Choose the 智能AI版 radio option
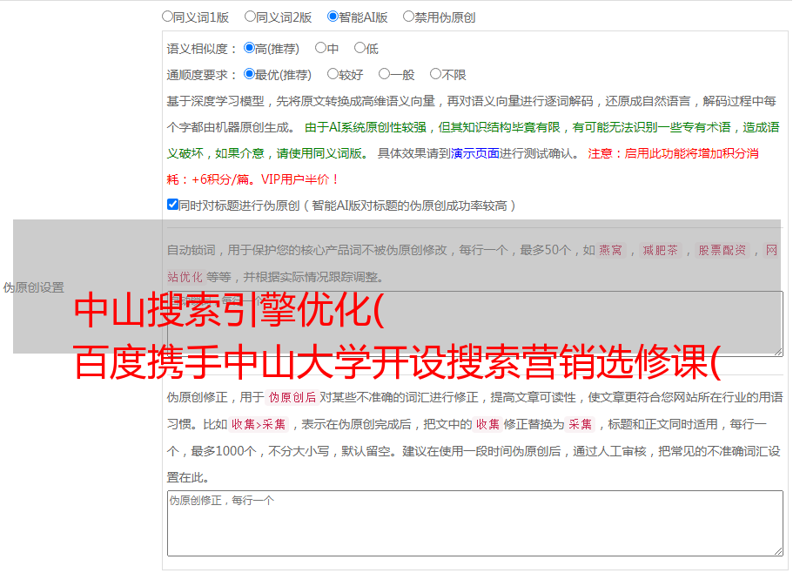The image size is (793, 573). (x=333, y=17)
